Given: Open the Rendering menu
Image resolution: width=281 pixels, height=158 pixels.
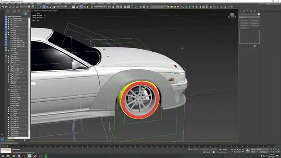Looking at the screenshot, I should (x=68, y=4).
